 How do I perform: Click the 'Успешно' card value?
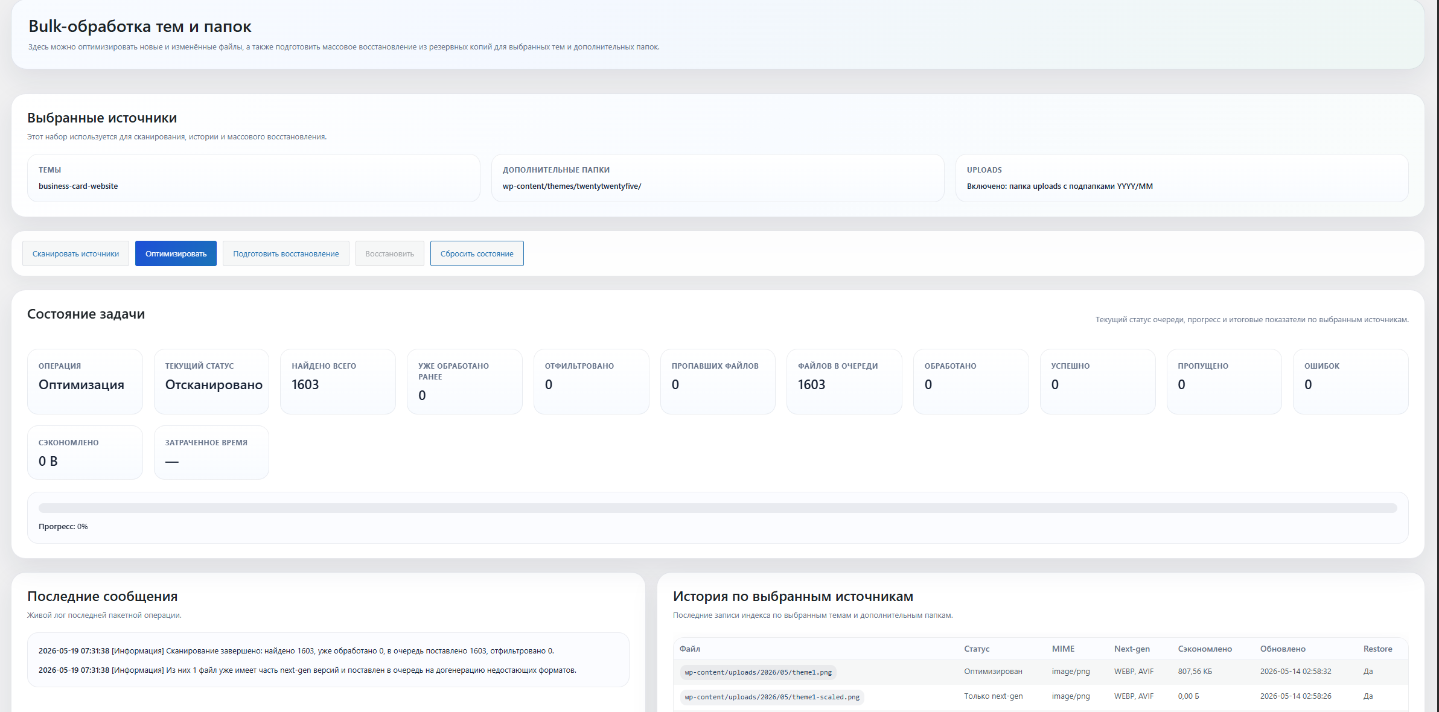[1055, 384]
